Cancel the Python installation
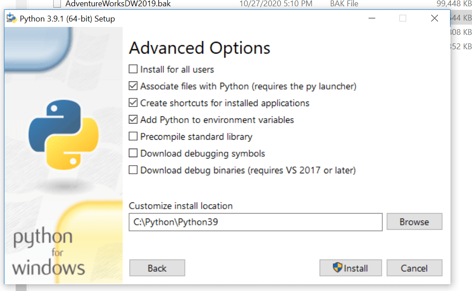 [414, 268]
